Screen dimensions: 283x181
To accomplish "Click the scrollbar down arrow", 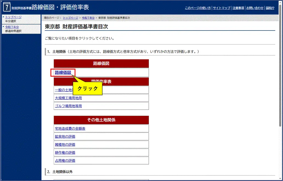I will pos(280,178).
